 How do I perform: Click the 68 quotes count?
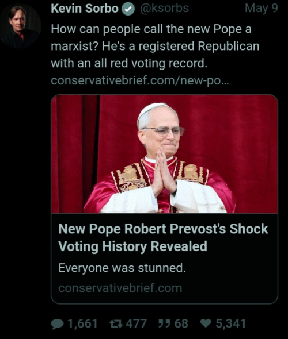(x=181, y=324)
